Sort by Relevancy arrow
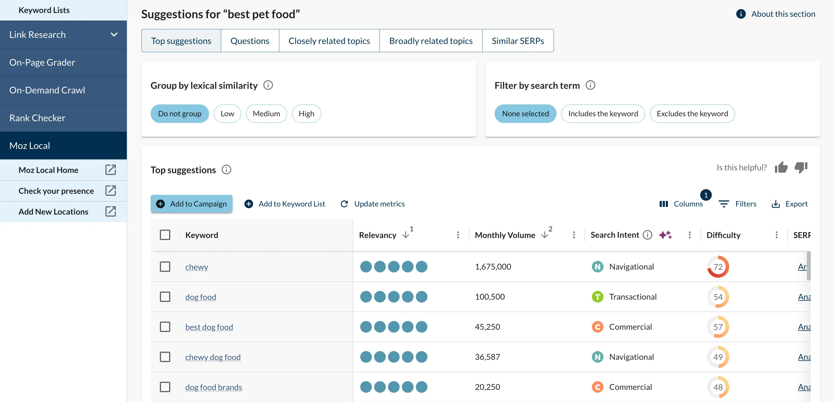Viewport: 834px width, 402px height. pos(405,235)
